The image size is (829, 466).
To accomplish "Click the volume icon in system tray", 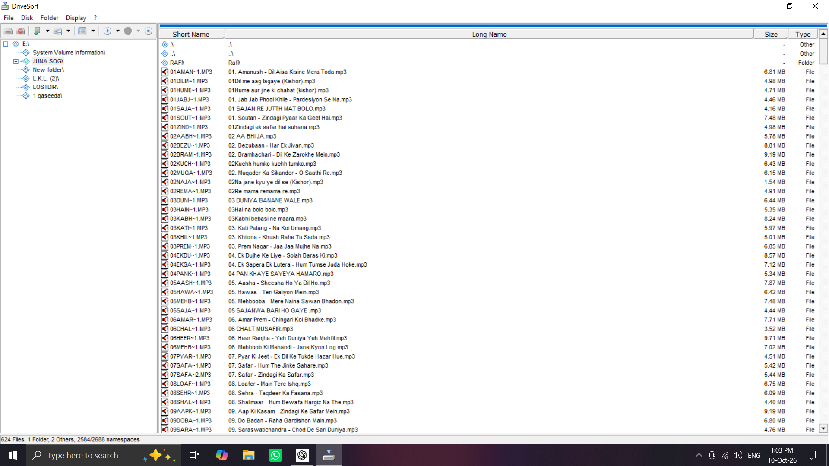I will tap(738, 456).
